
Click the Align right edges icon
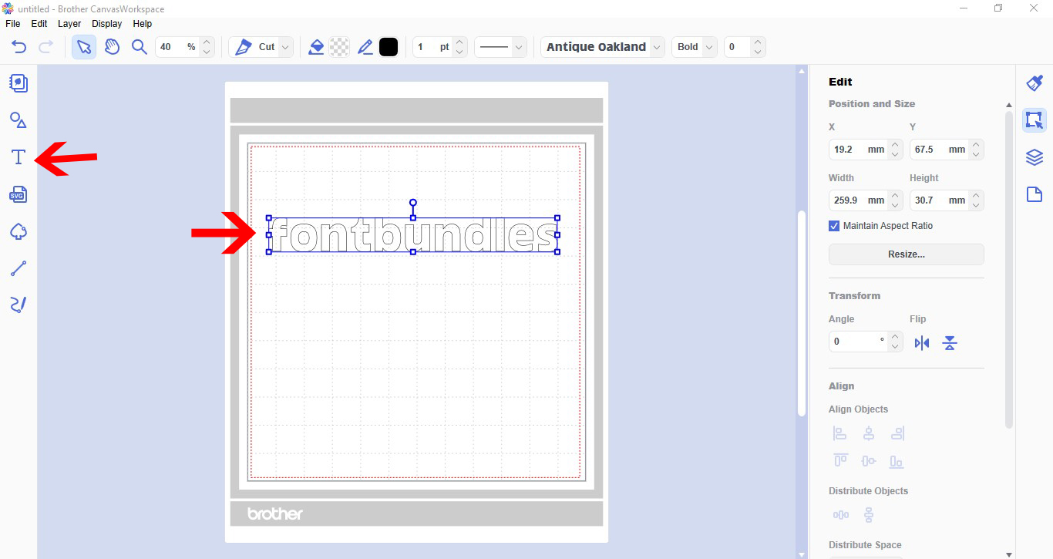coord(897,434)
